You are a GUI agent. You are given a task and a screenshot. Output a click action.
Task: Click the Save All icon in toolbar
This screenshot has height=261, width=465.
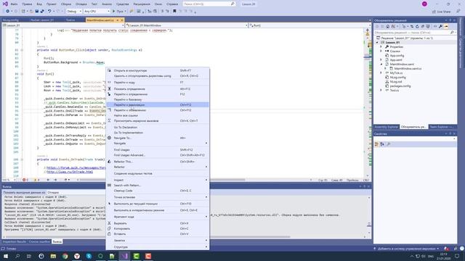click(x=42, y=12)
